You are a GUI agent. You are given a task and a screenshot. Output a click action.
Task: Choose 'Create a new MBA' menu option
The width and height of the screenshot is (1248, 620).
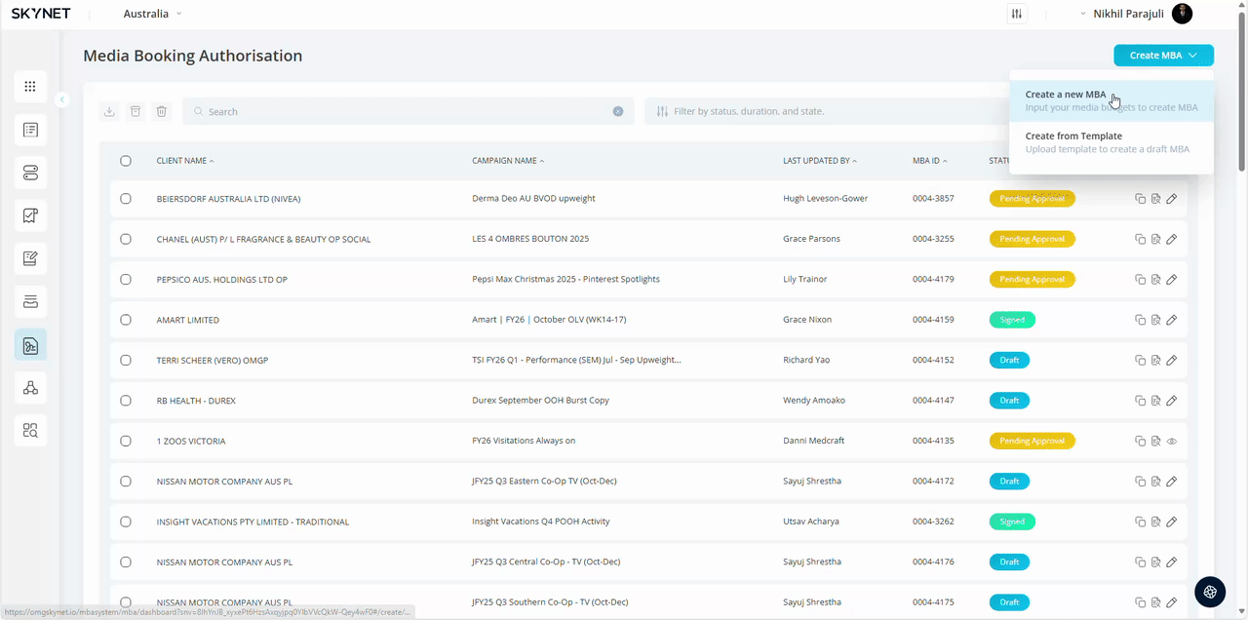pos(1066,95)
